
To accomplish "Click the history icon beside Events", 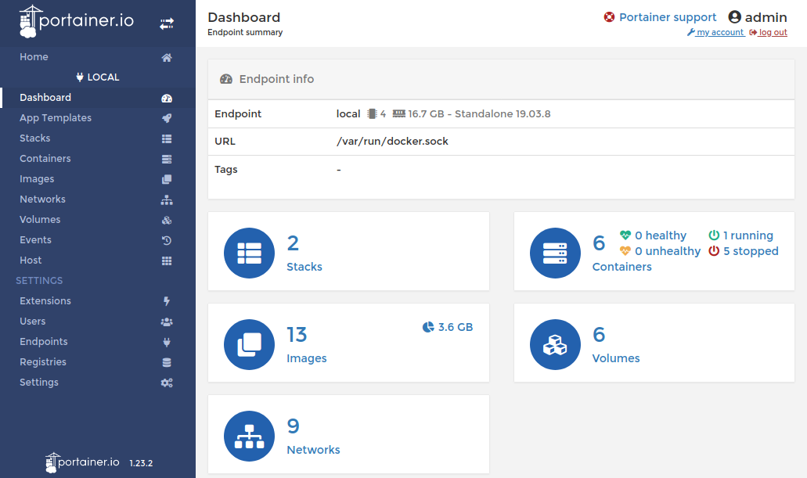I will (x=167, y=240).
